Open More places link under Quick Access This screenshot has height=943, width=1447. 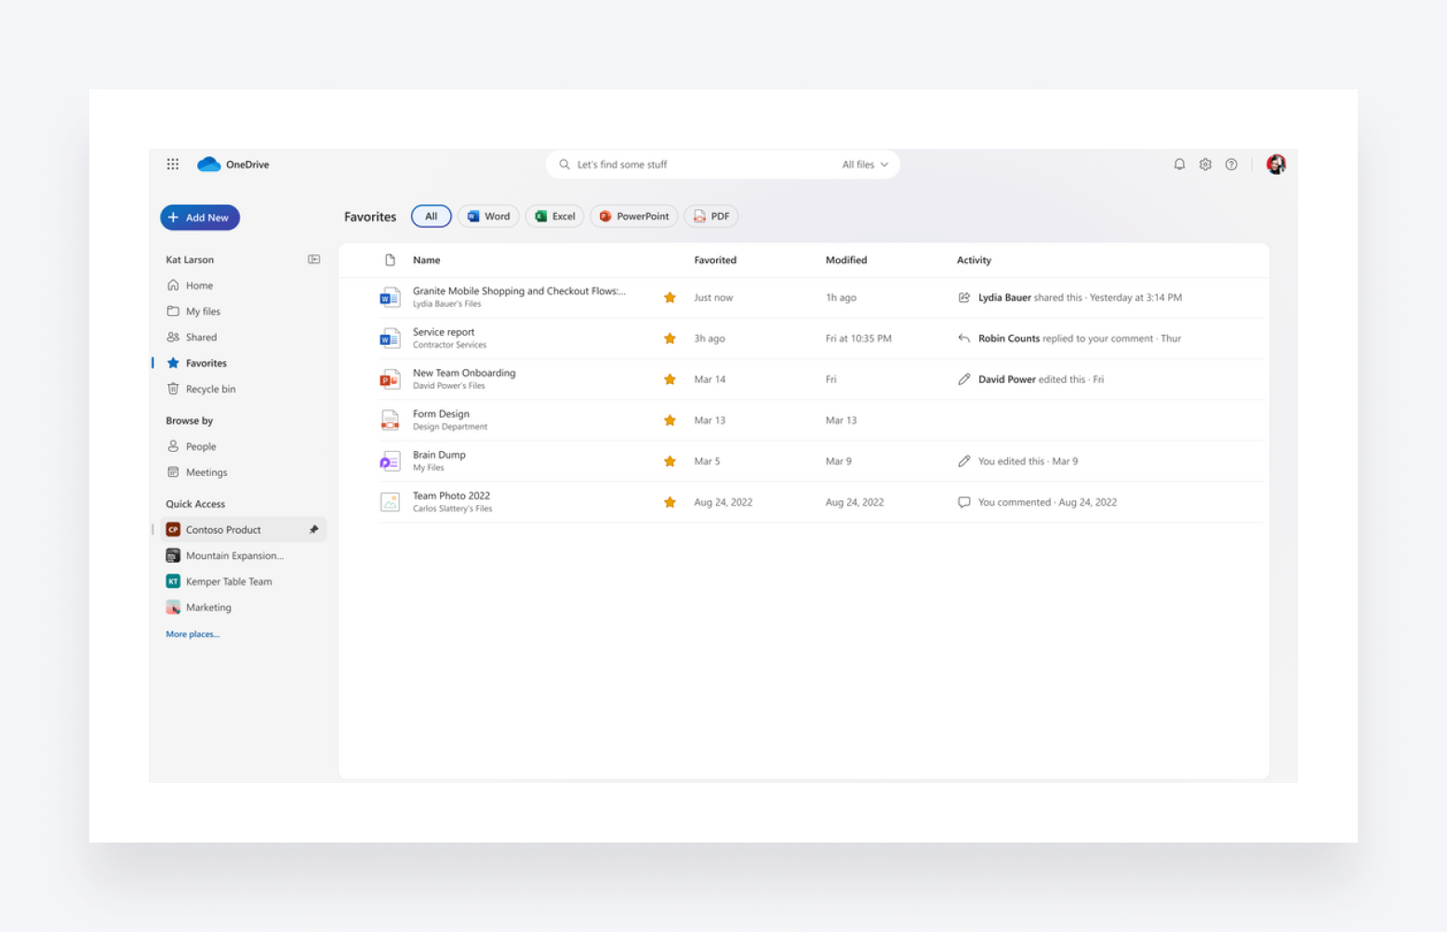(192, 633)
